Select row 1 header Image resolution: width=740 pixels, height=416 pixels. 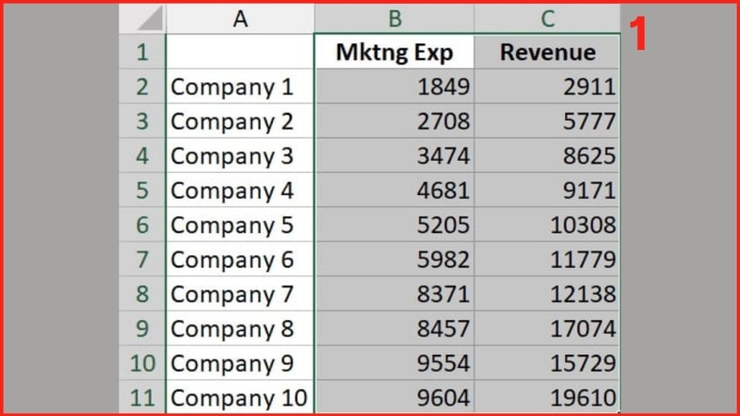(x=142, y=52)
